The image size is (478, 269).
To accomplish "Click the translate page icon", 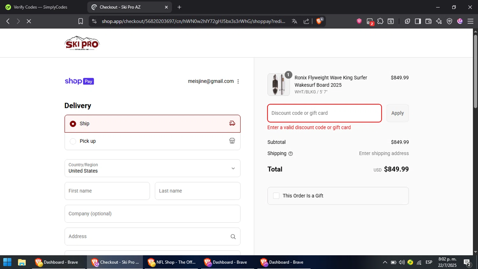I will (x=294, y=21).
